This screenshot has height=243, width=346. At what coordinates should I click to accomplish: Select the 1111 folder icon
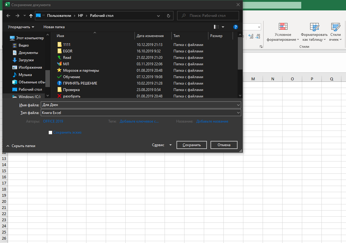59,44
